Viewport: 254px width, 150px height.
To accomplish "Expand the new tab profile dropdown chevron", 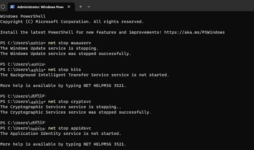I will pos(89,7).
